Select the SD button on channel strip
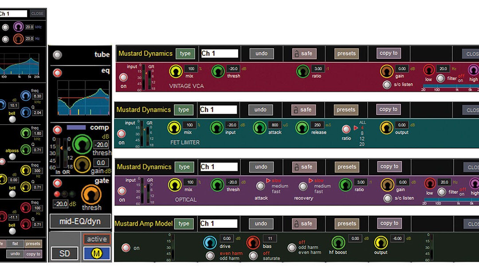Image resolution: width=479 pixels, height=273 pixels. coord(65,253)
